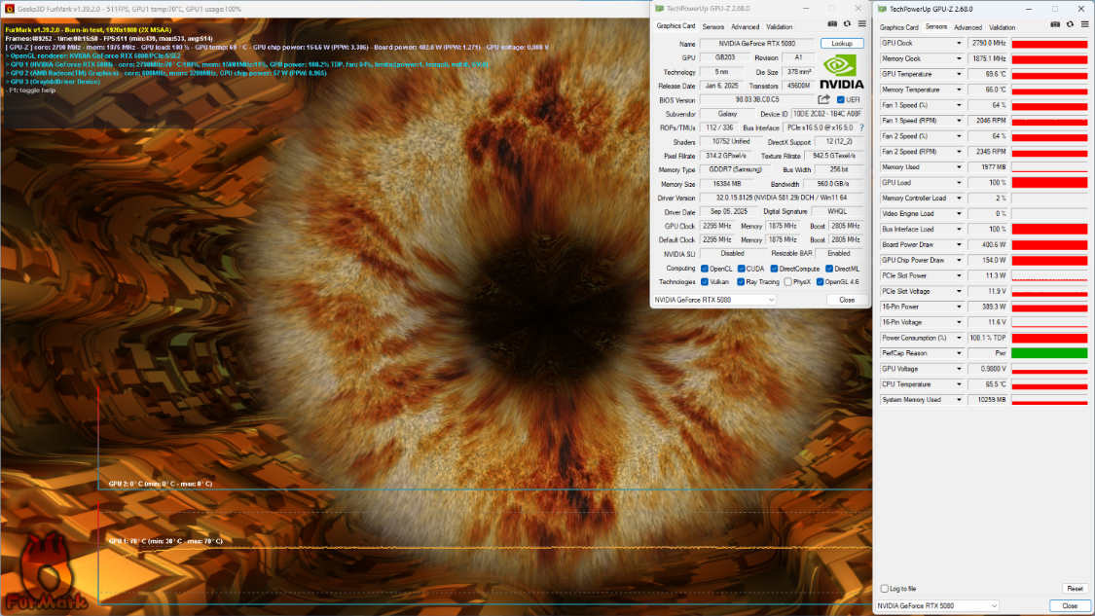The height and width of the screenshot is (616, 1095).
Task: Click the GPU Load red sensor graph
Action: pos(1049,182)
